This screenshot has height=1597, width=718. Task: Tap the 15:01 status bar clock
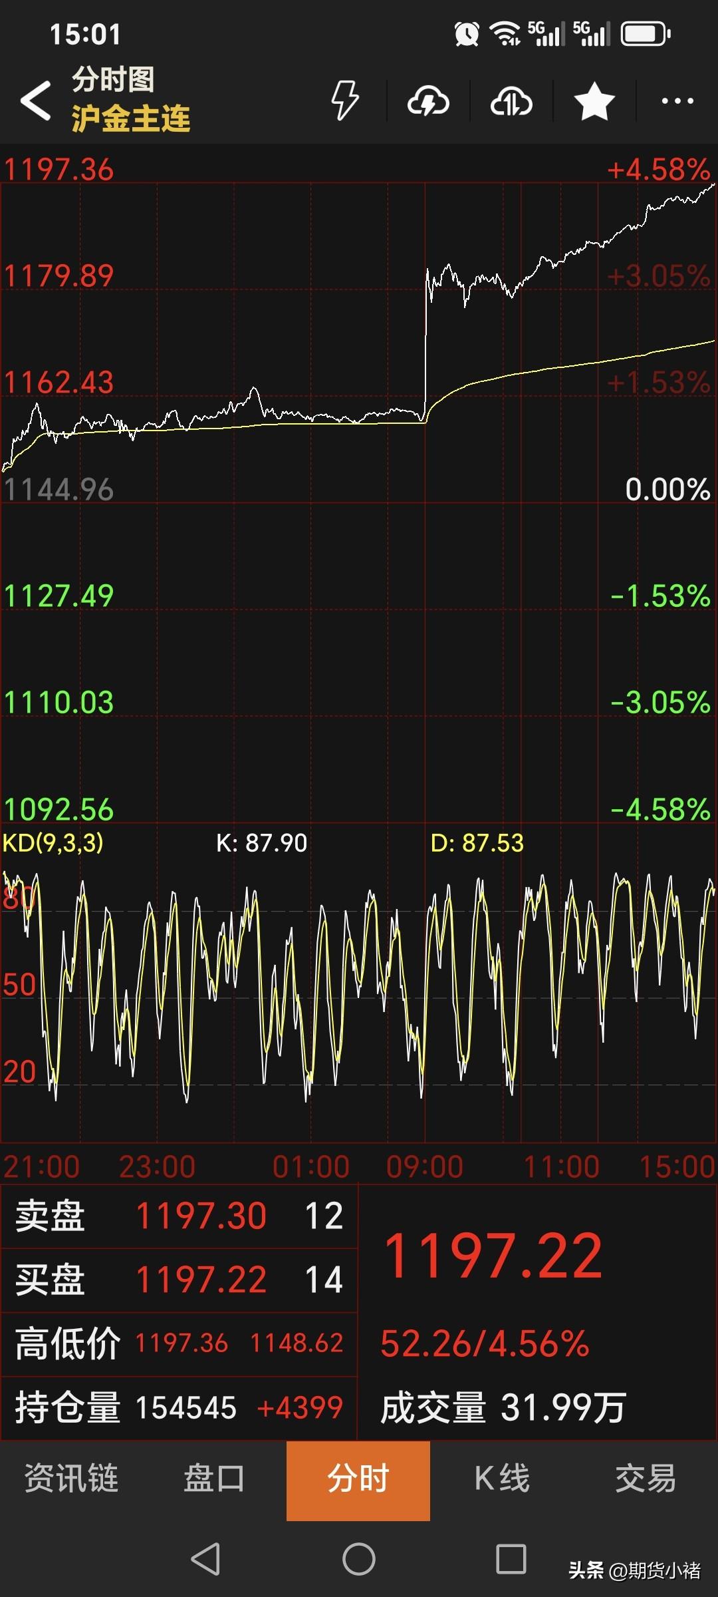click(x=85, y=35)
